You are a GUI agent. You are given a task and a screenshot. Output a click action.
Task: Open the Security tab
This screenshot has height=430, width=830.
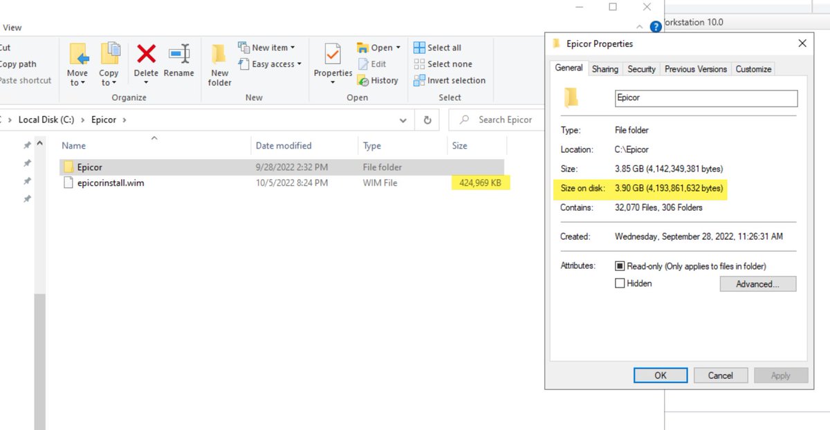point(641,69)
